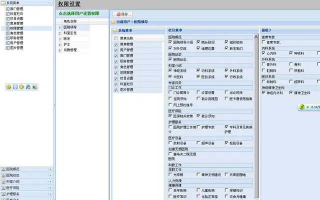The height and width of the screenshot is (200, 320).
Task: Click the smiley face icon in floating toolbar
Action: click(8, 87)
